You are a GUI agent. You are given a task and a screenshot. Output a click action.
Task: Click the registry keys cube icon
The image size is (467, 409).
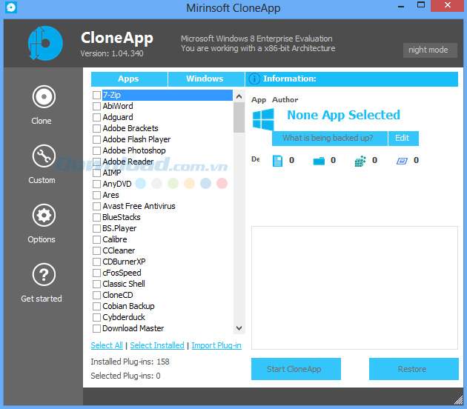click(360, 161)
